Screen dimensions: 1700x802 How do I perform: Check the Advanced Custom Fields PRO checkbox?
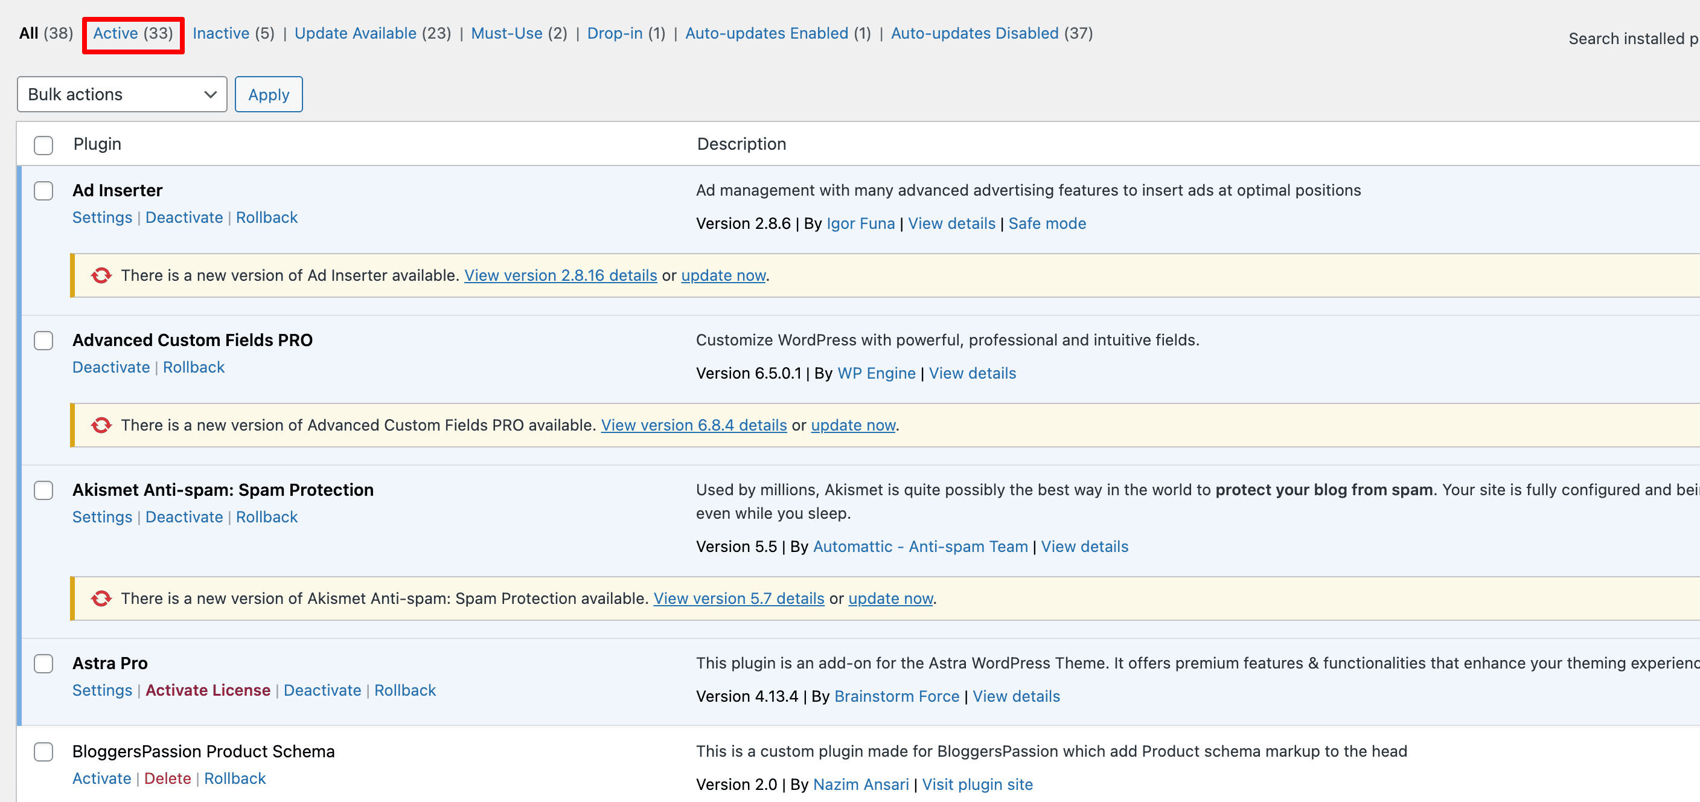point(43,341)
